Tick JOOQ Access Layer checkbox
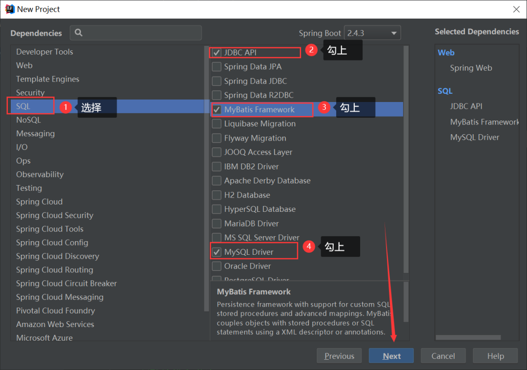This screenshot has width=527, height=370. click(217, 152)
